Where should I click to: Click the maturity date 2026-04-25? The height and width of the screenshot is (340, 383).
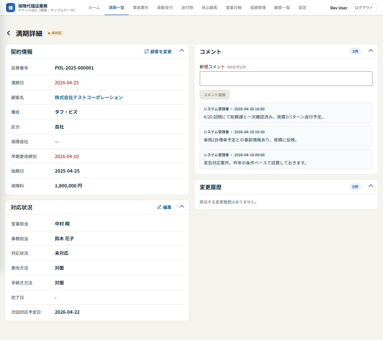pos(67,83)
